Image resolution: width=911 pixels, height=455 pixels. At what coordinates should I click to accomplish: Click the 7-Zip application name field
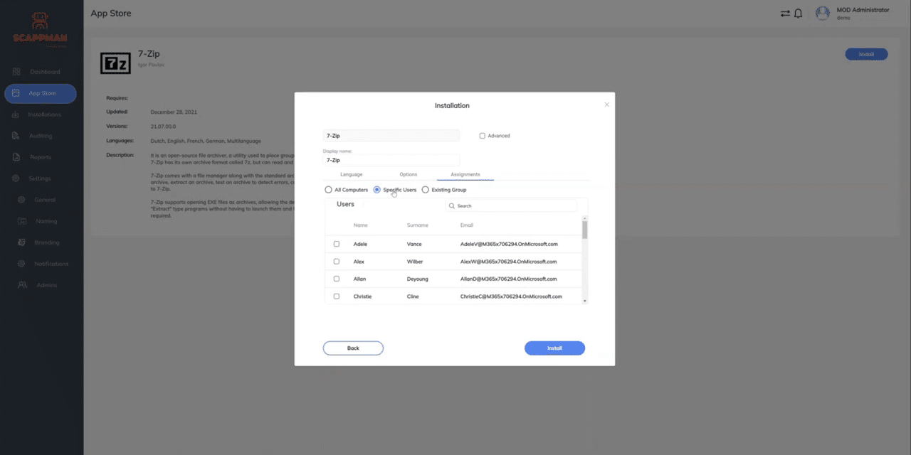[x=391, y=135]
